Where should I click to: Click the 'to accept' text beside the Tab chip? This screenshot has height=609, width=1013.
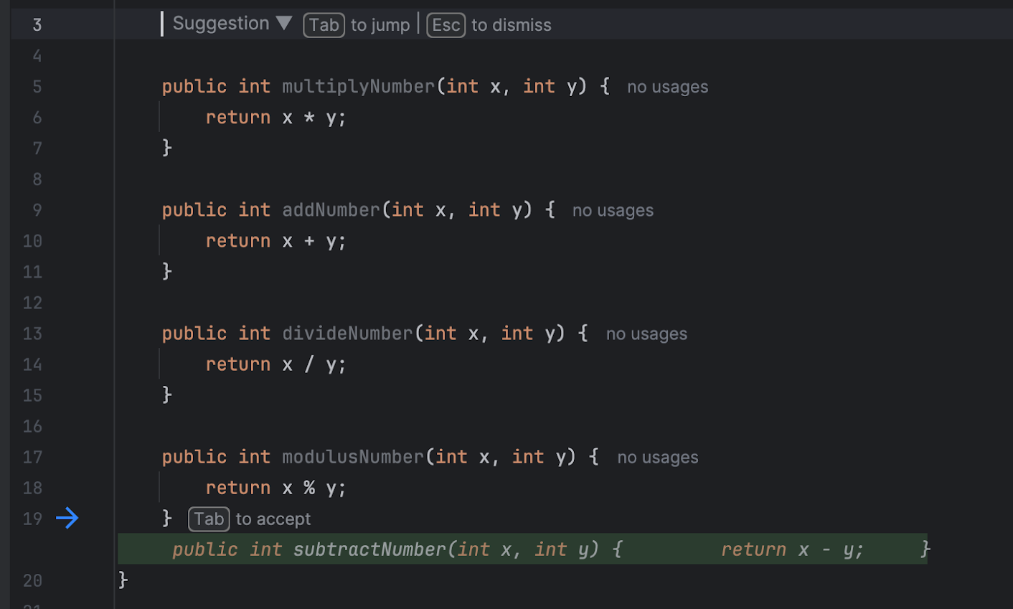point(273,519)
